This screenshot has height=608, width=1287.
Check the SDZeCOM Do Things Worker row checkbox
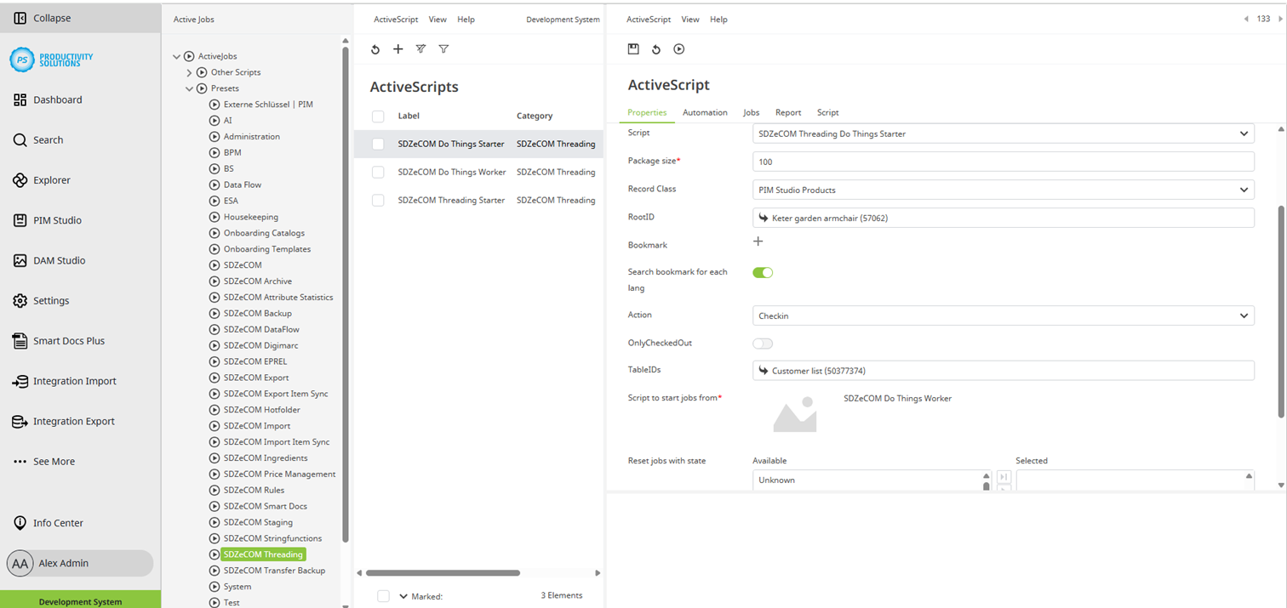[377, 172]
